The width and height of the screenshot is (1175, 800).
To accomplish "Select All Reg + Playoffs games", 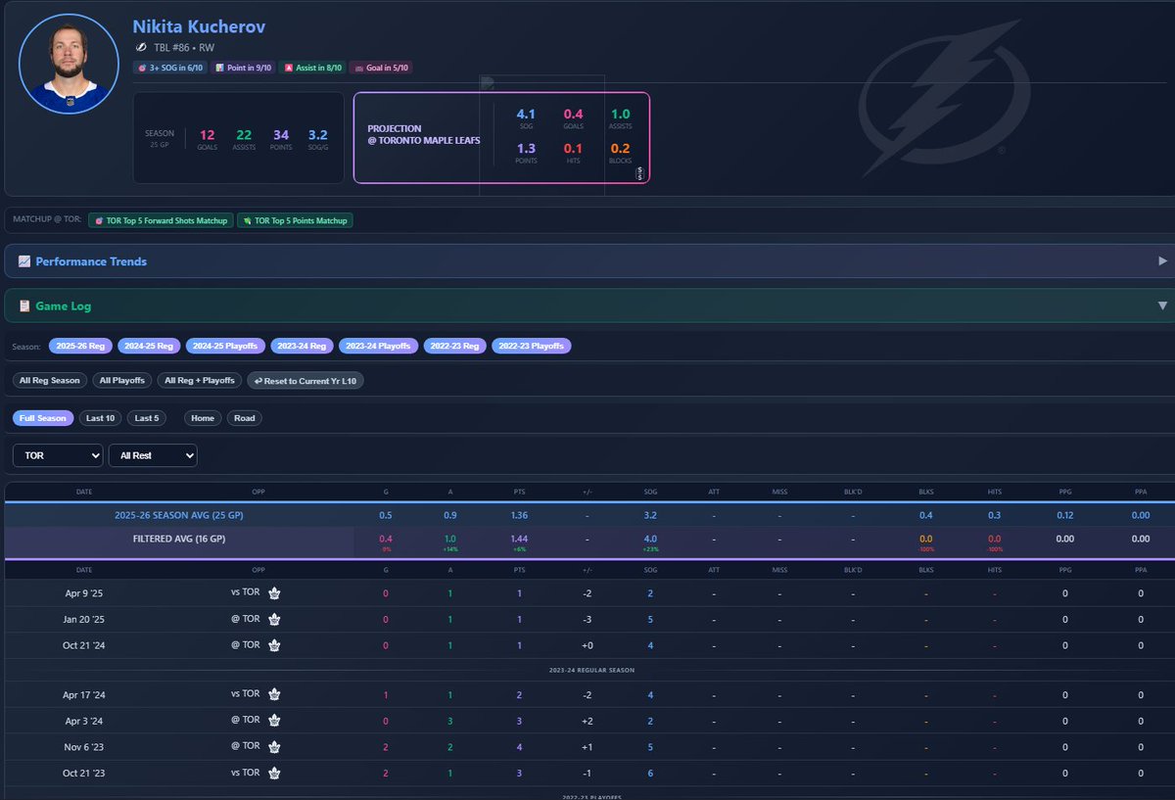I will tap(200, 380).
